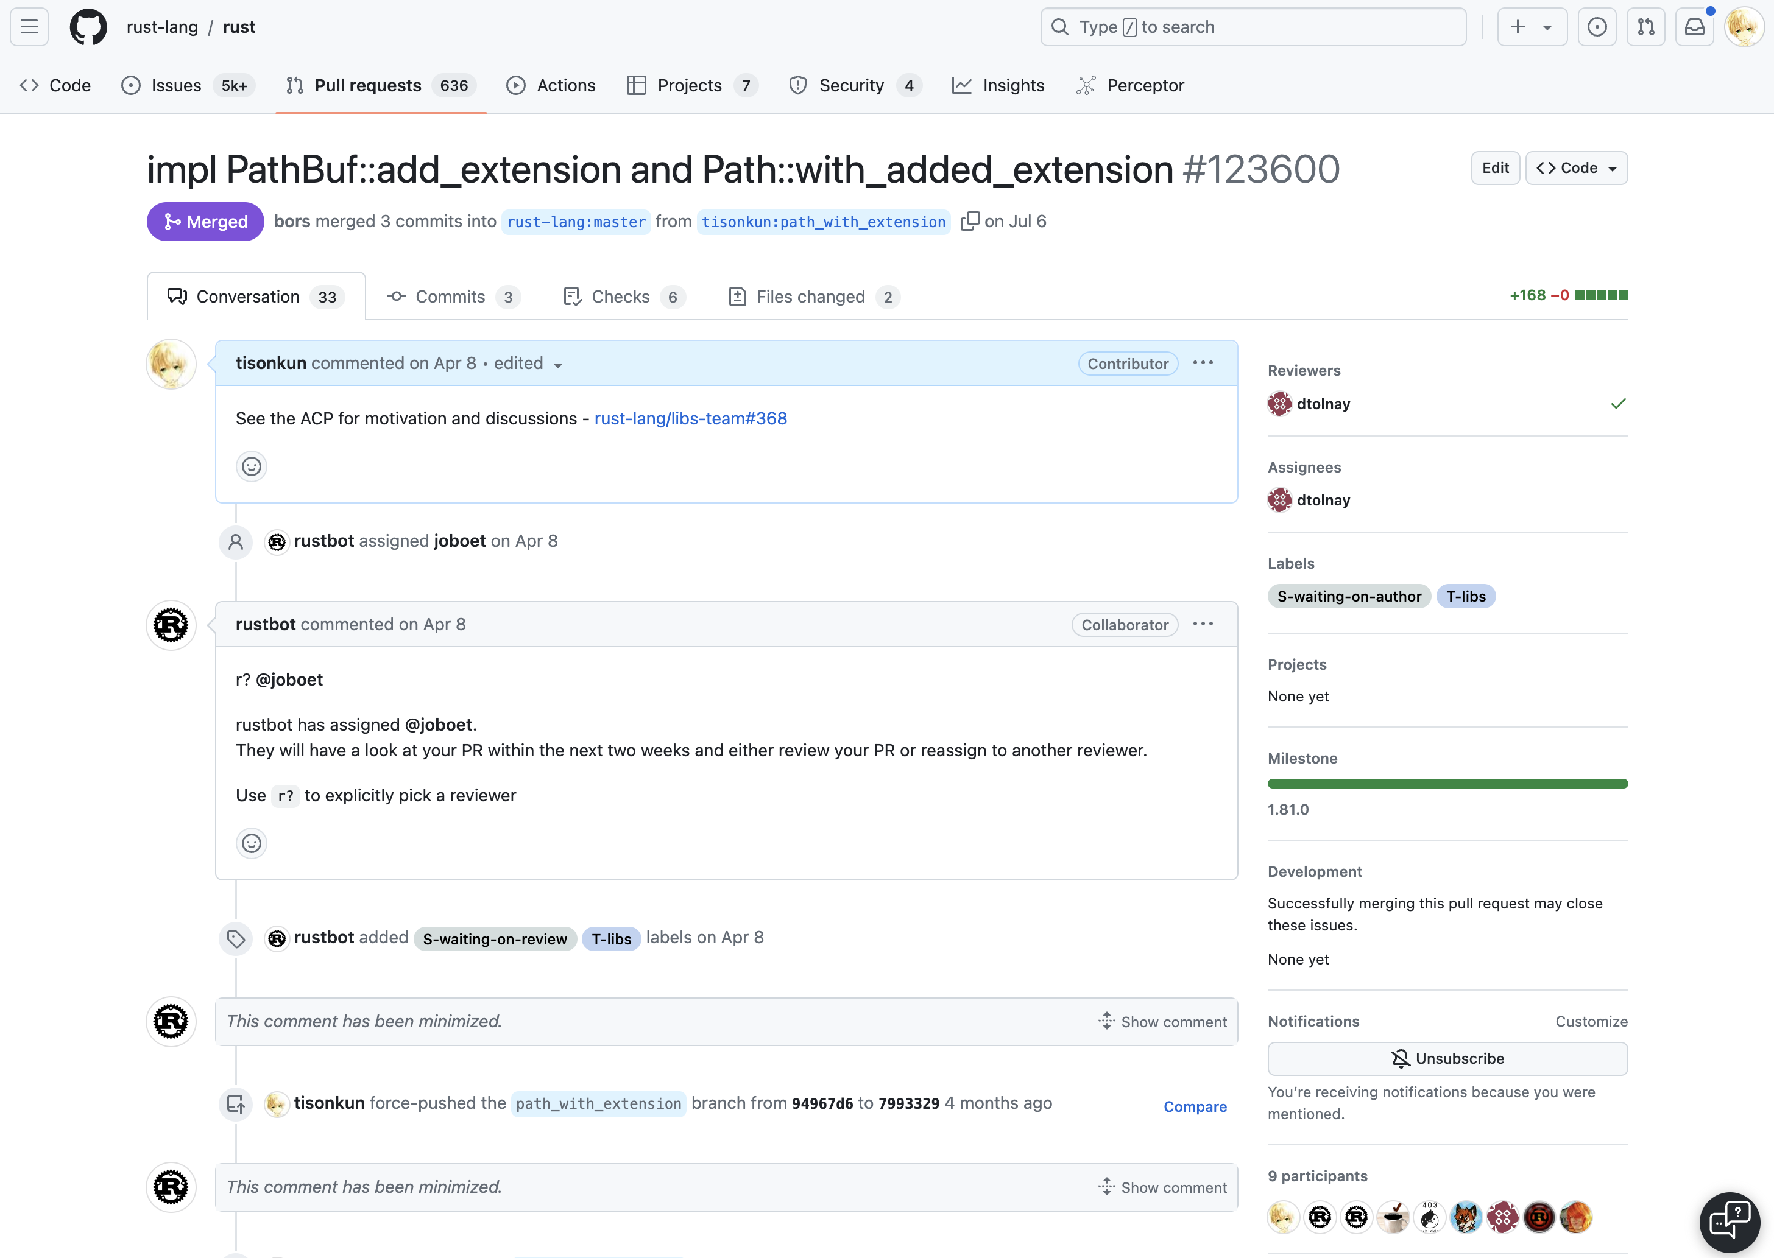
Task: Open tisonkun's avatar beside first comment
Action: 171,364
